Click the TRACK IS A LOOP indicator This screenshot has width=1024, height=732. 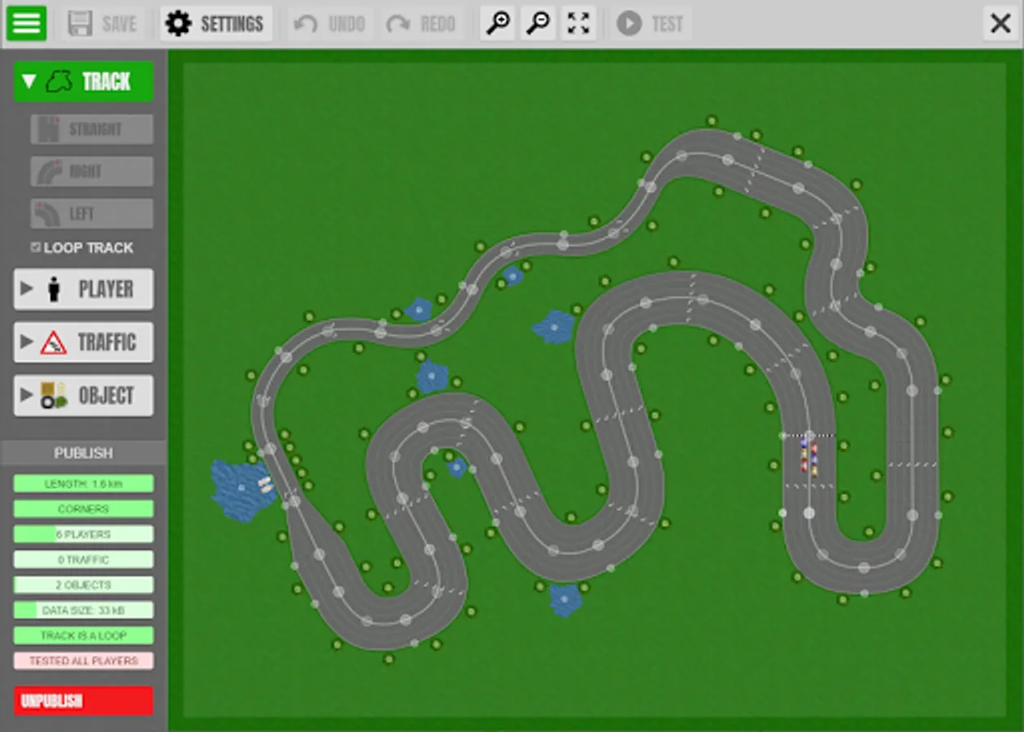83,635
